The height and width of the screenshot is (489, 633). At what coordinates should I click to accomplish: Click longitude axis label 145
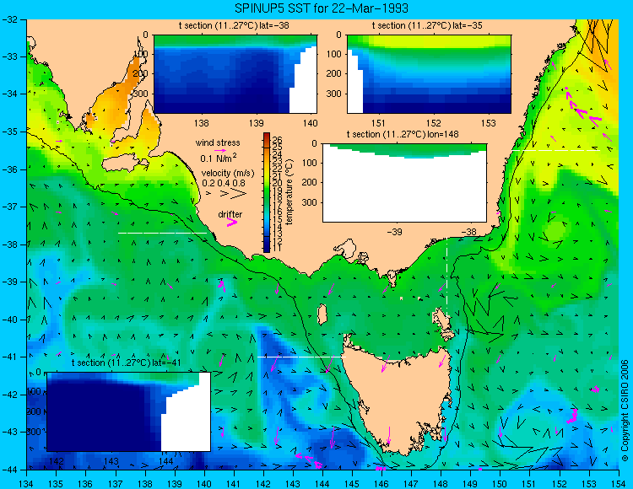352,484
